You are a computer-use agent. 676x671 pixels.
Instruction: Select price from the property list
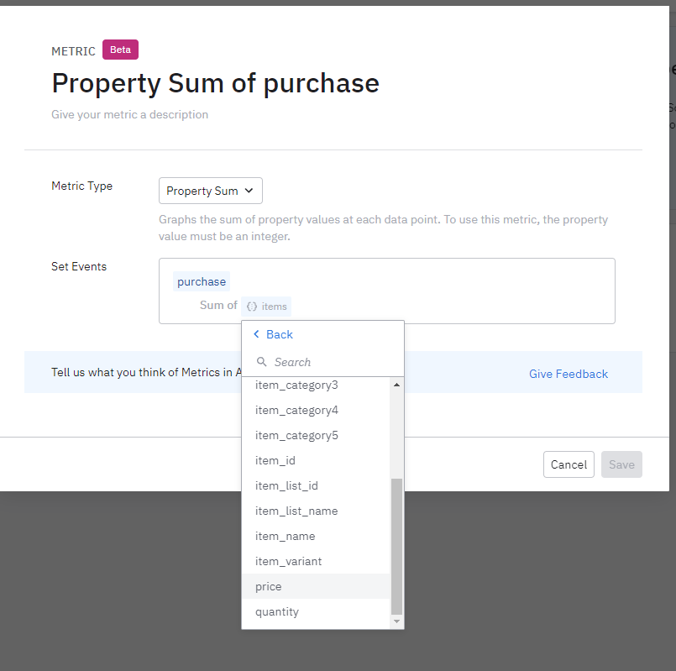269,586
